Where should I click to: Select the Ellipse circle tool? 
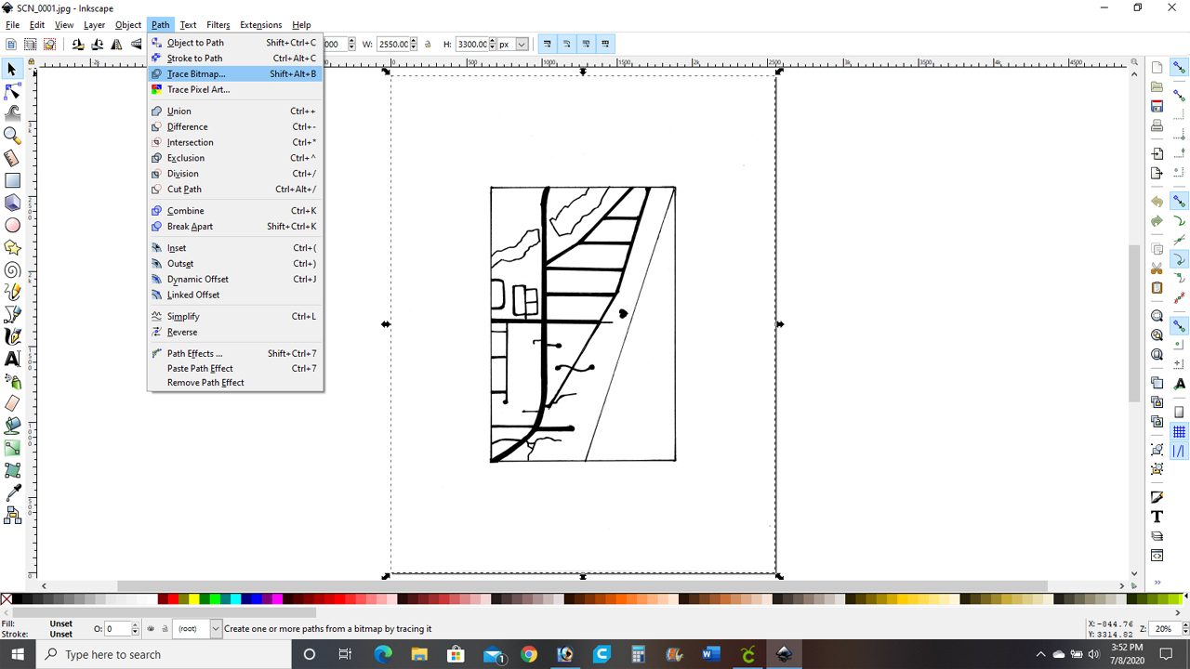(12, 225)
